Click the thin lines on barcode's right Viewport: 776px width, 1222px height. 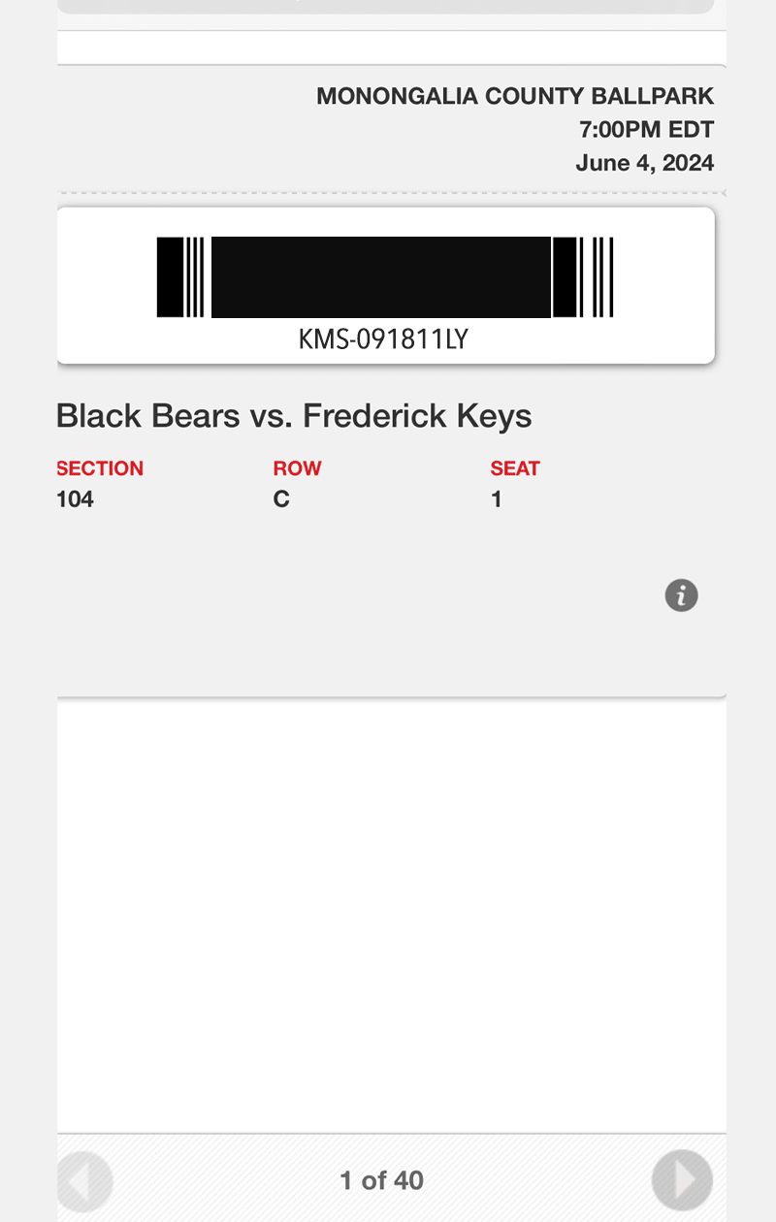[x=603, y=277]
